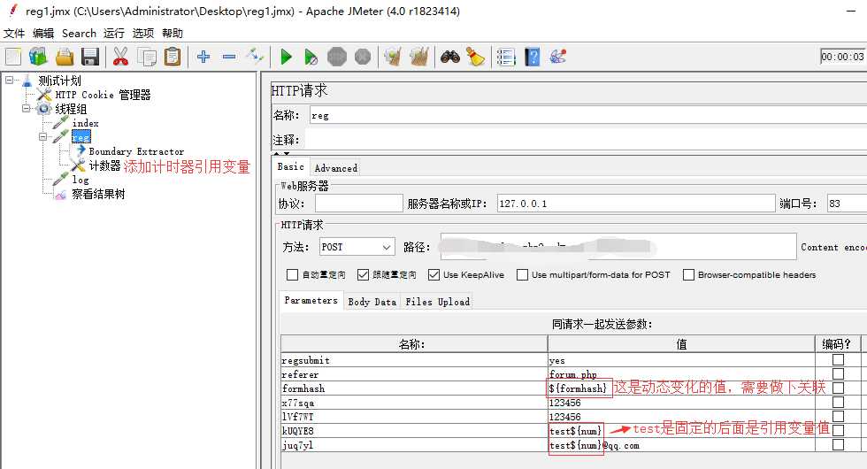This screenshot has height=469, width=867.
Task: Click the Cut scissors icon
Action: [x=120, y=57]
